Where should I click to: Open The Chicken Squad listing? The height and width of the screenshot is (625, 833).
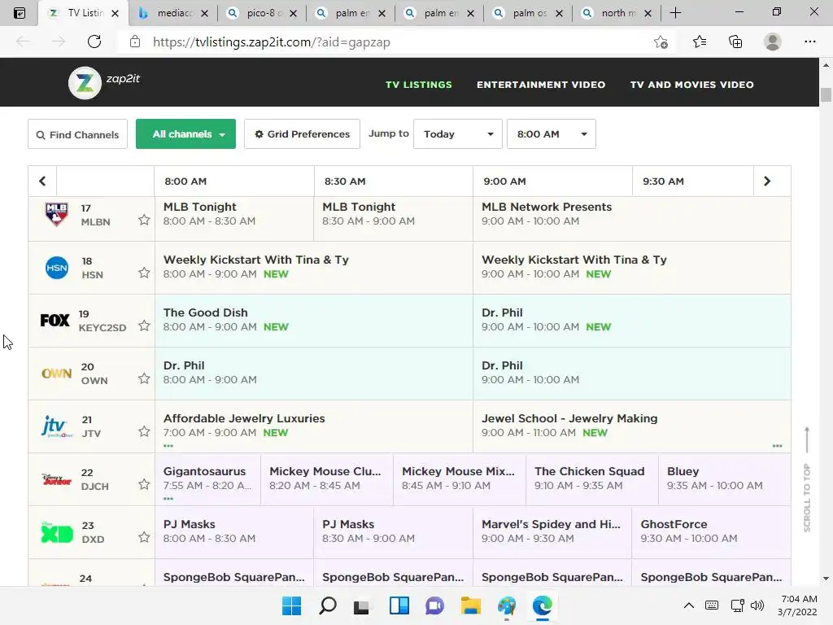tap(592, 479)
